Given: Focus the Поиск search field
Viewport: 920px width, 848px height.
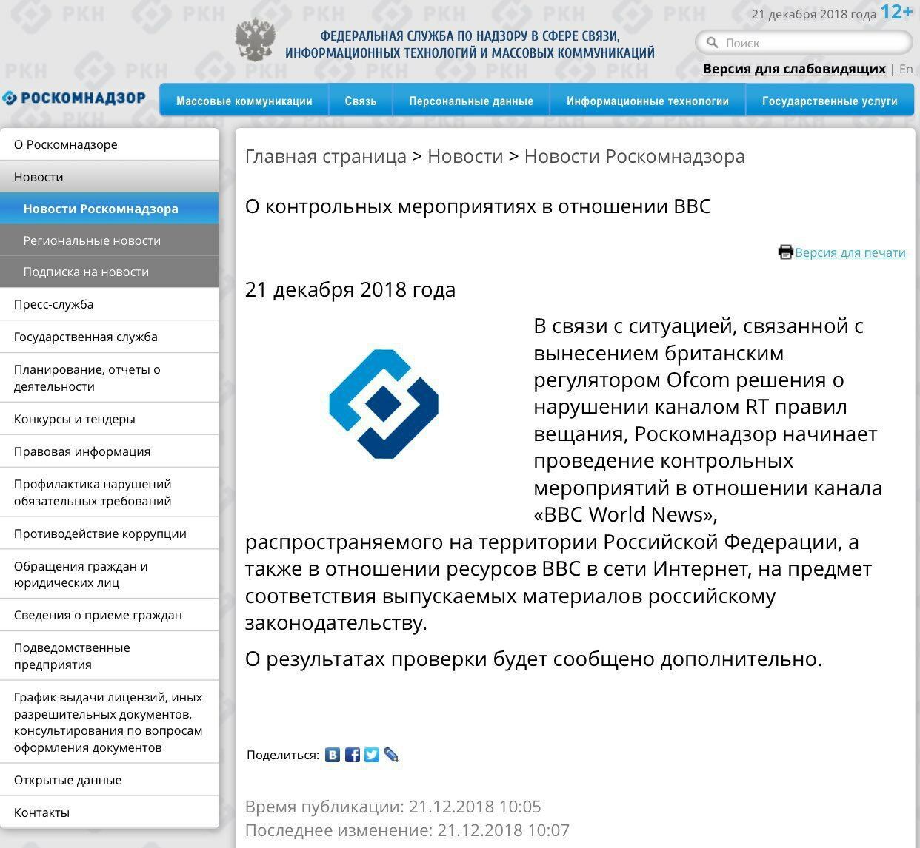Looking at the screenshot, I should point(804,43).
